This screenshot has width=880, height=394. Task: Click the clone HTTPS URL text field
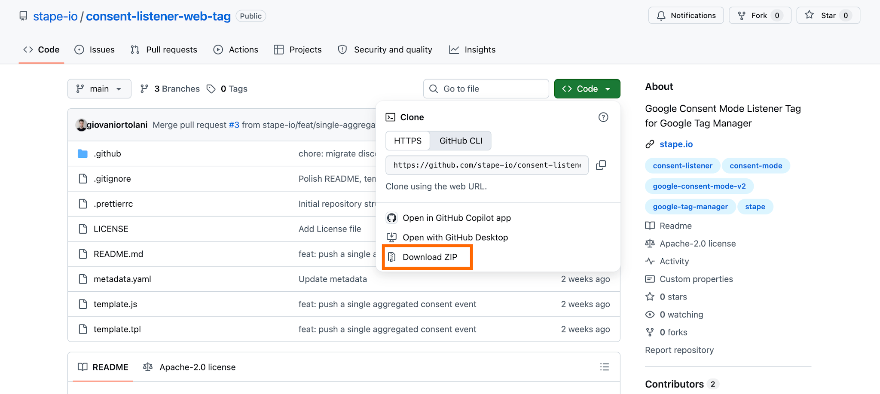pos(487,165)
